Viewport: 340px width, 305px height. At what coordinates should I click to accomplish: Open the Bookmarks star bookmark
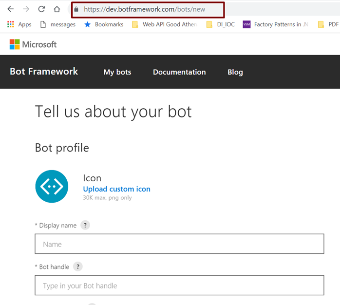pos(104,24)
